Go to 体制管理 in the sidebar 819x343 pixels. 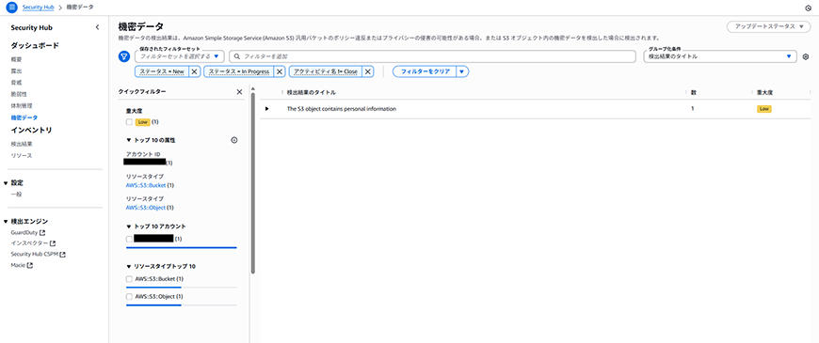pyautogui.click(x=22, y=106)
